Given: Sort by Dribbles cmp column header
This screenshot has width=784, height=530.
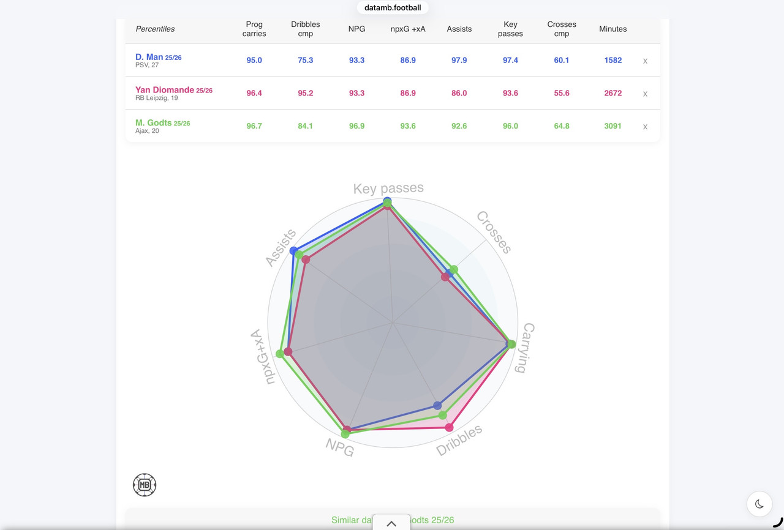Looking at the screenshot, I should (x=306, y=29).
